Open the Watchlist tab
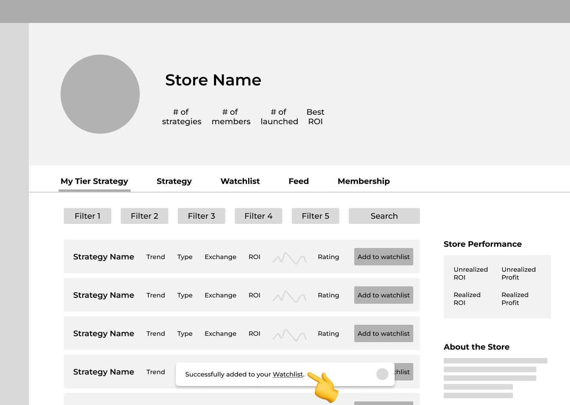The width and height of the screenshot is (570, 405). point(240,181)
